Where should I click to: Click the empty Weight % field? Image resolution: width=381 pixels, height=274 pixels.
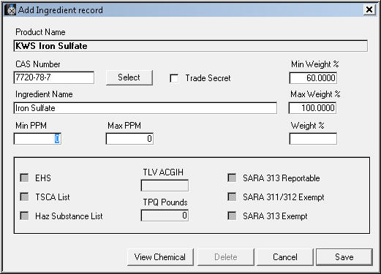313,139
